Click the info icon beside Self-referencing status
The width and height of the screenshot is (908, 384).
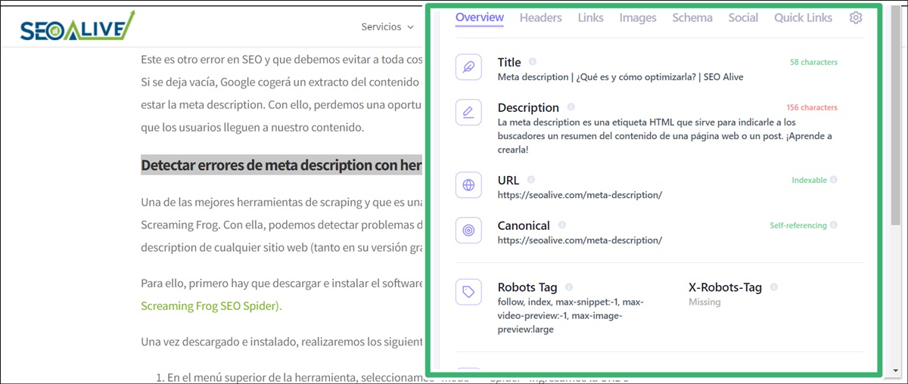[x=834, y=225]
